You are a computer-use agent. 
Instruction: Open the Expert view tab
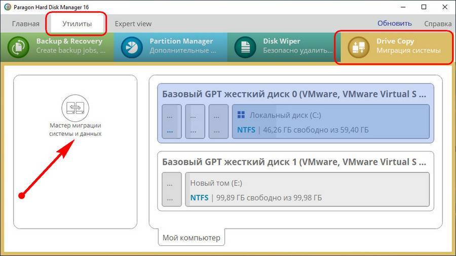[133, 24]
